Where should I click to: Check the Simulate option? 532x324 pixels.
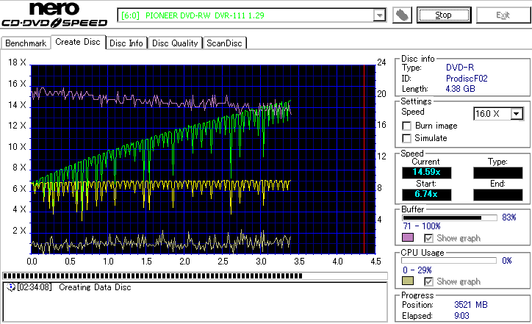tap(406, 138)
